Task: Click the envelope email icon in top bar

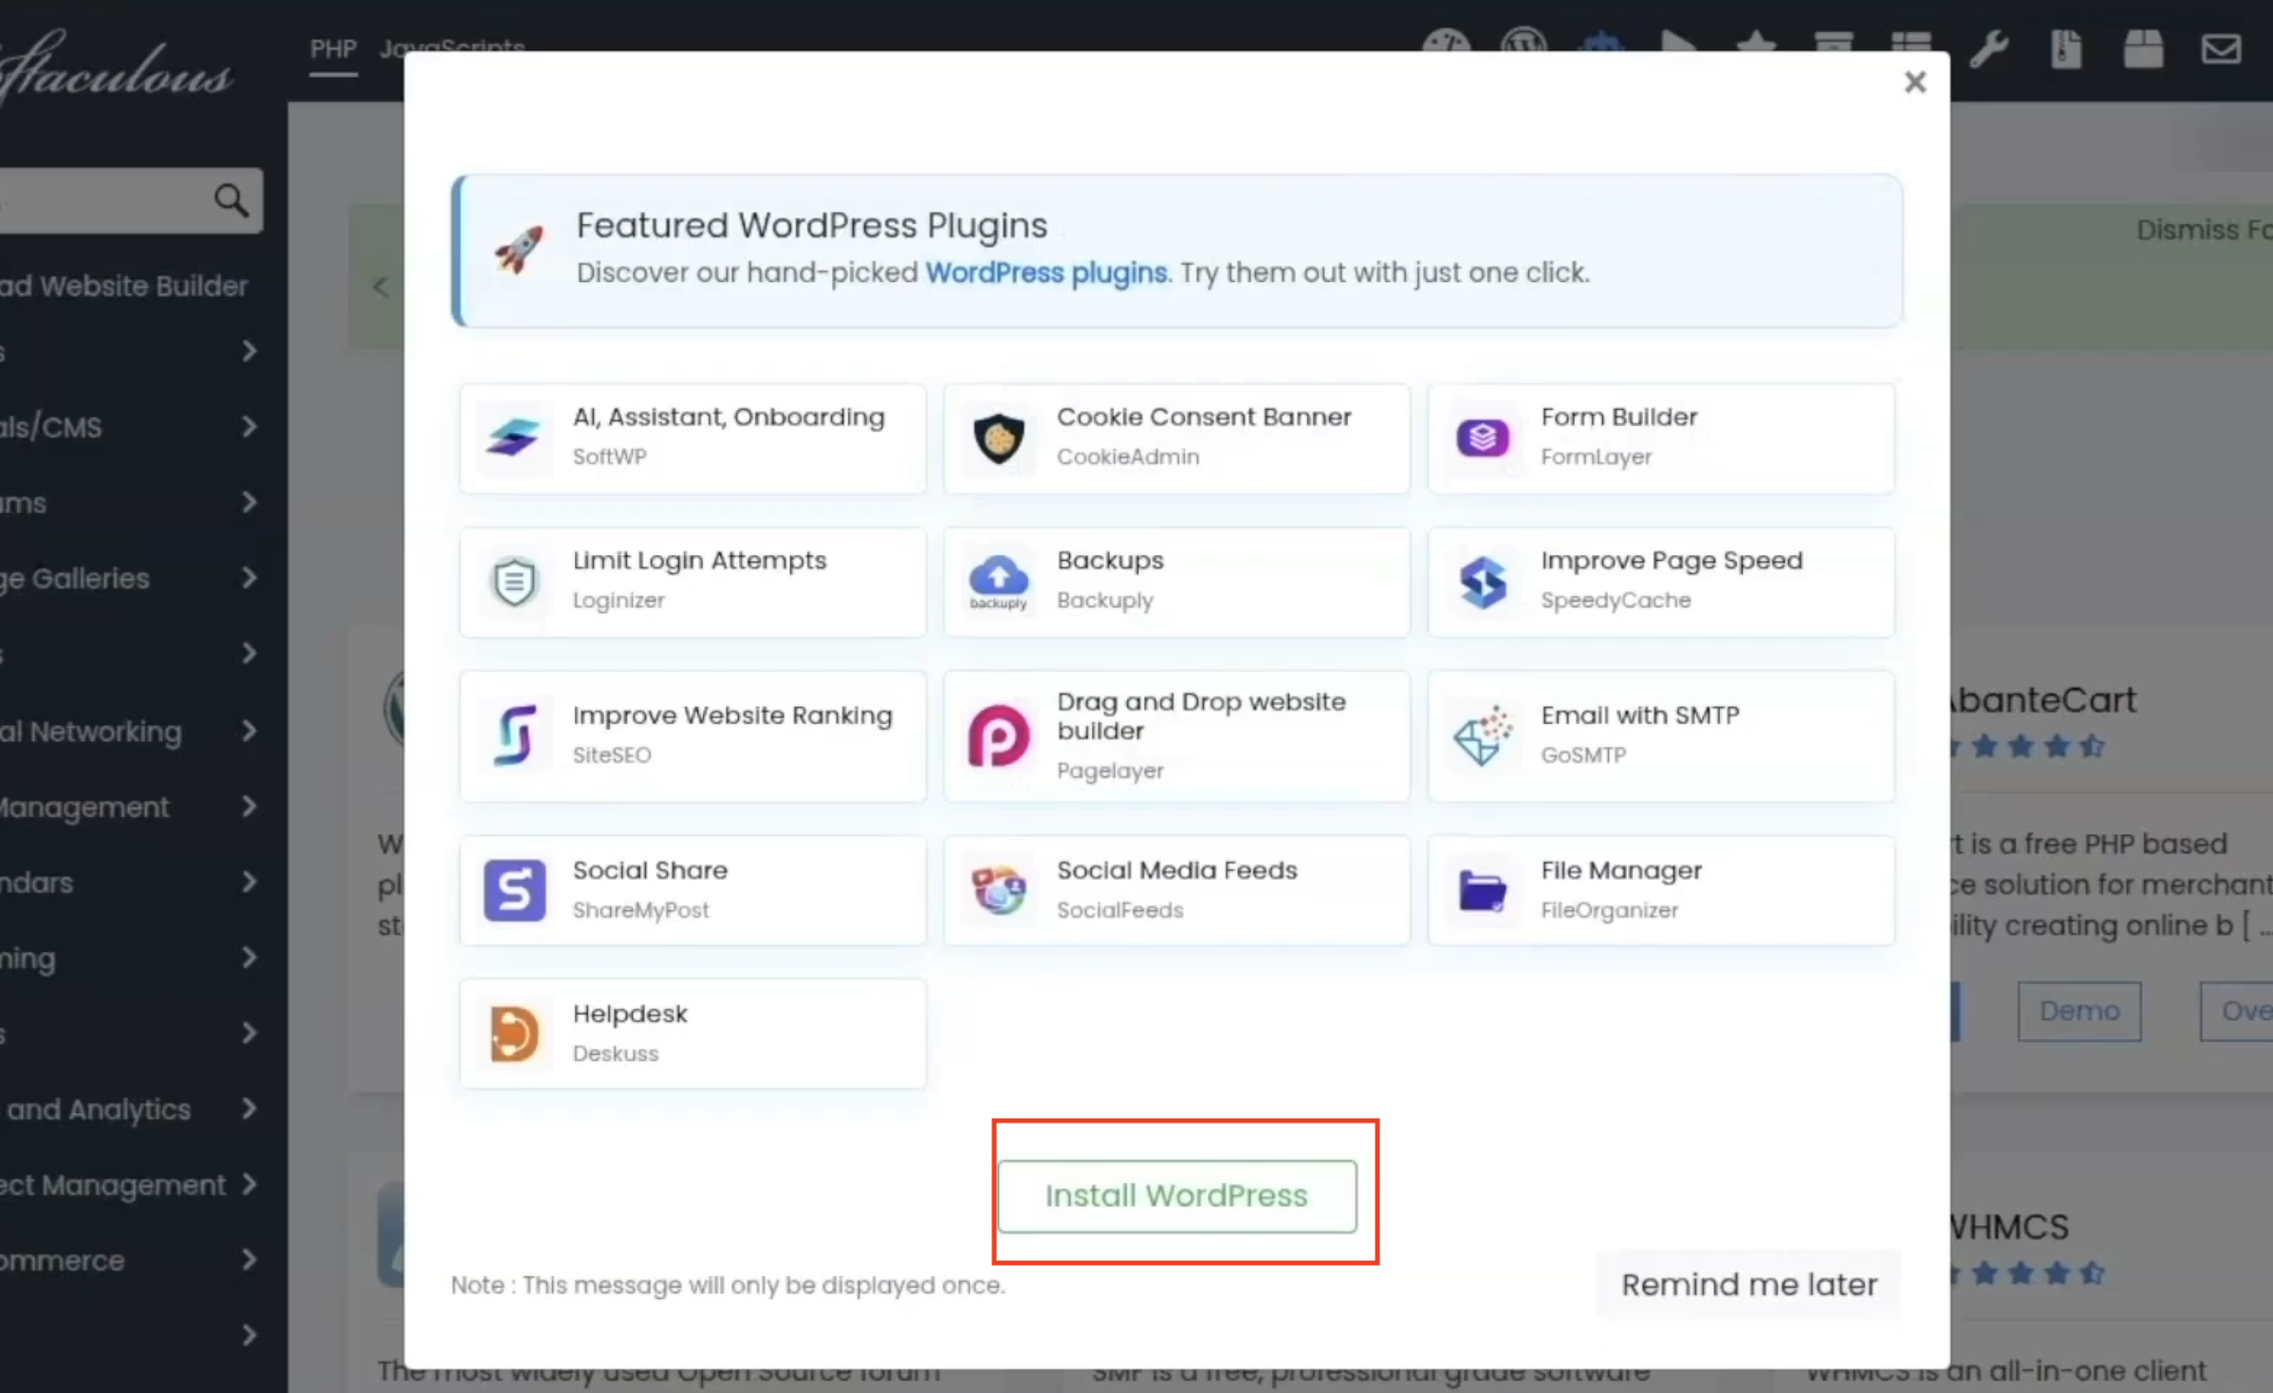Action: [2221, 48]
